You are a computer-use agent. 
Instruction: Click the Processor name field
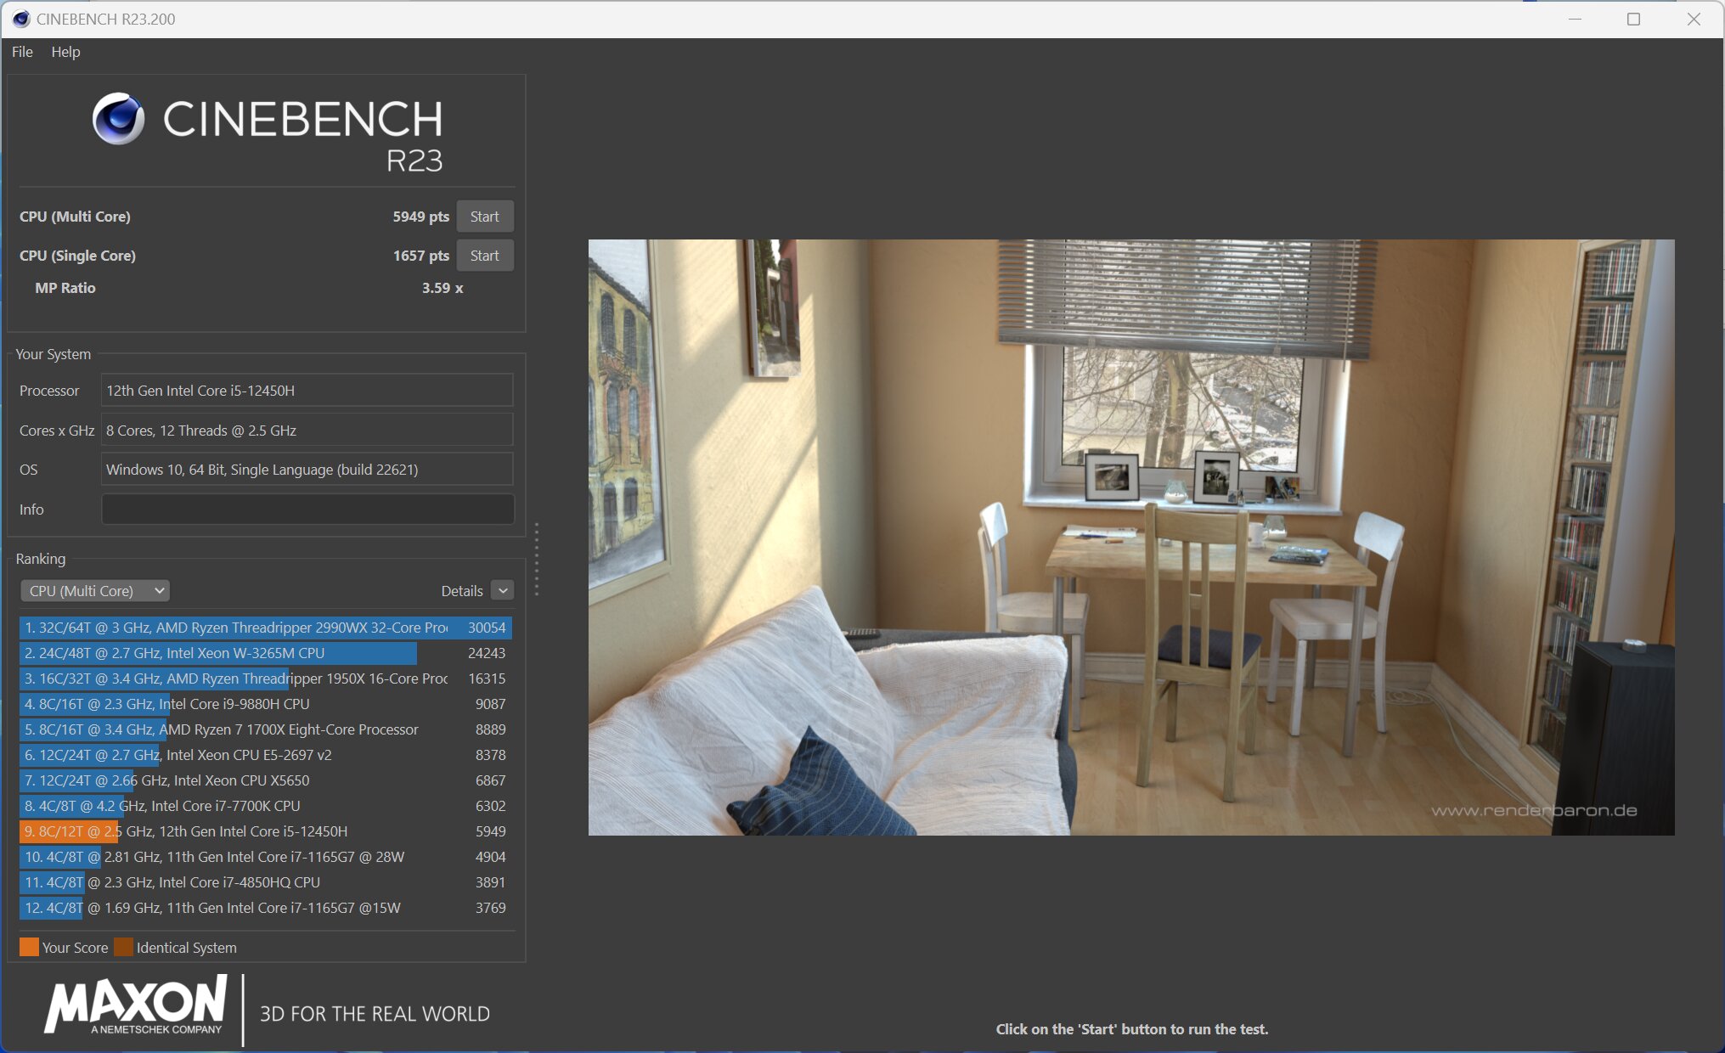tap(307, 391)
